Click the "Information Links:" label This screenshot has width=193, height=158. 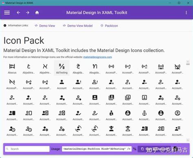[18, 25]
